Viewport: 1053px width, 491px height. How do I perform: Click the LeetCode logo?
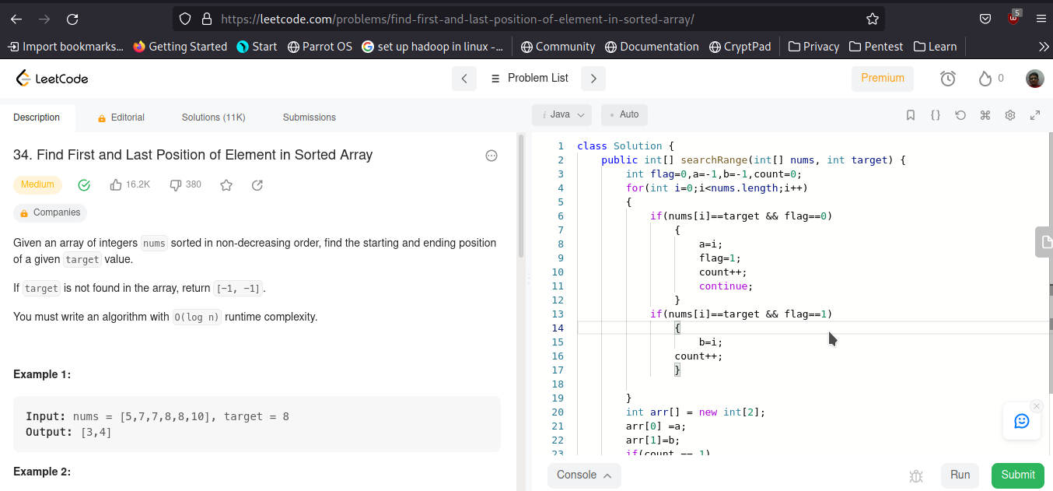click(x=52, y=79)
